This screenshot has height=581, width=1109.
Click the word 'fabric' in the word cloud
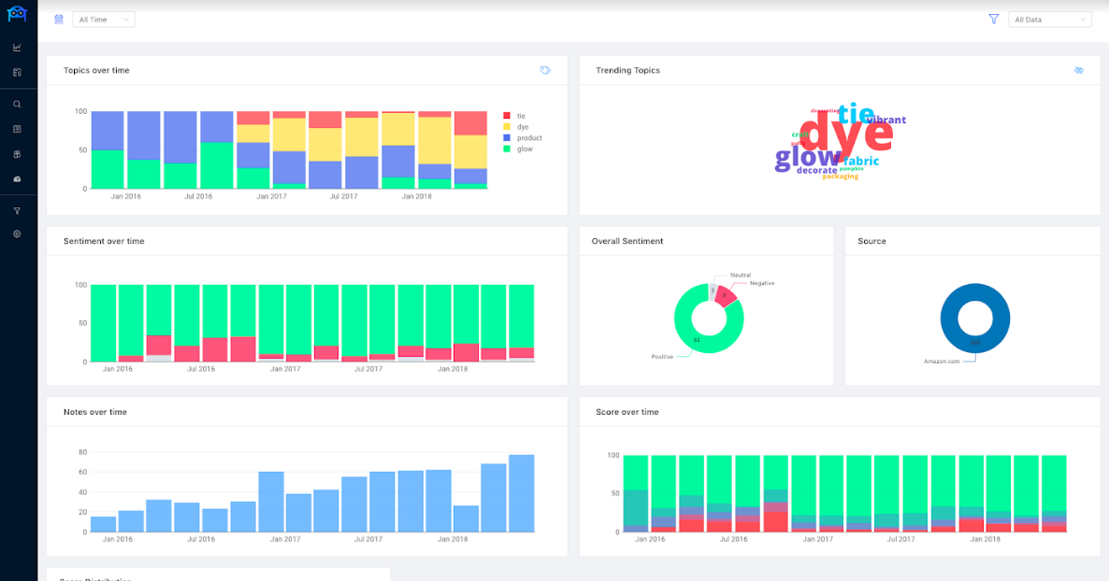coord(861,162)
